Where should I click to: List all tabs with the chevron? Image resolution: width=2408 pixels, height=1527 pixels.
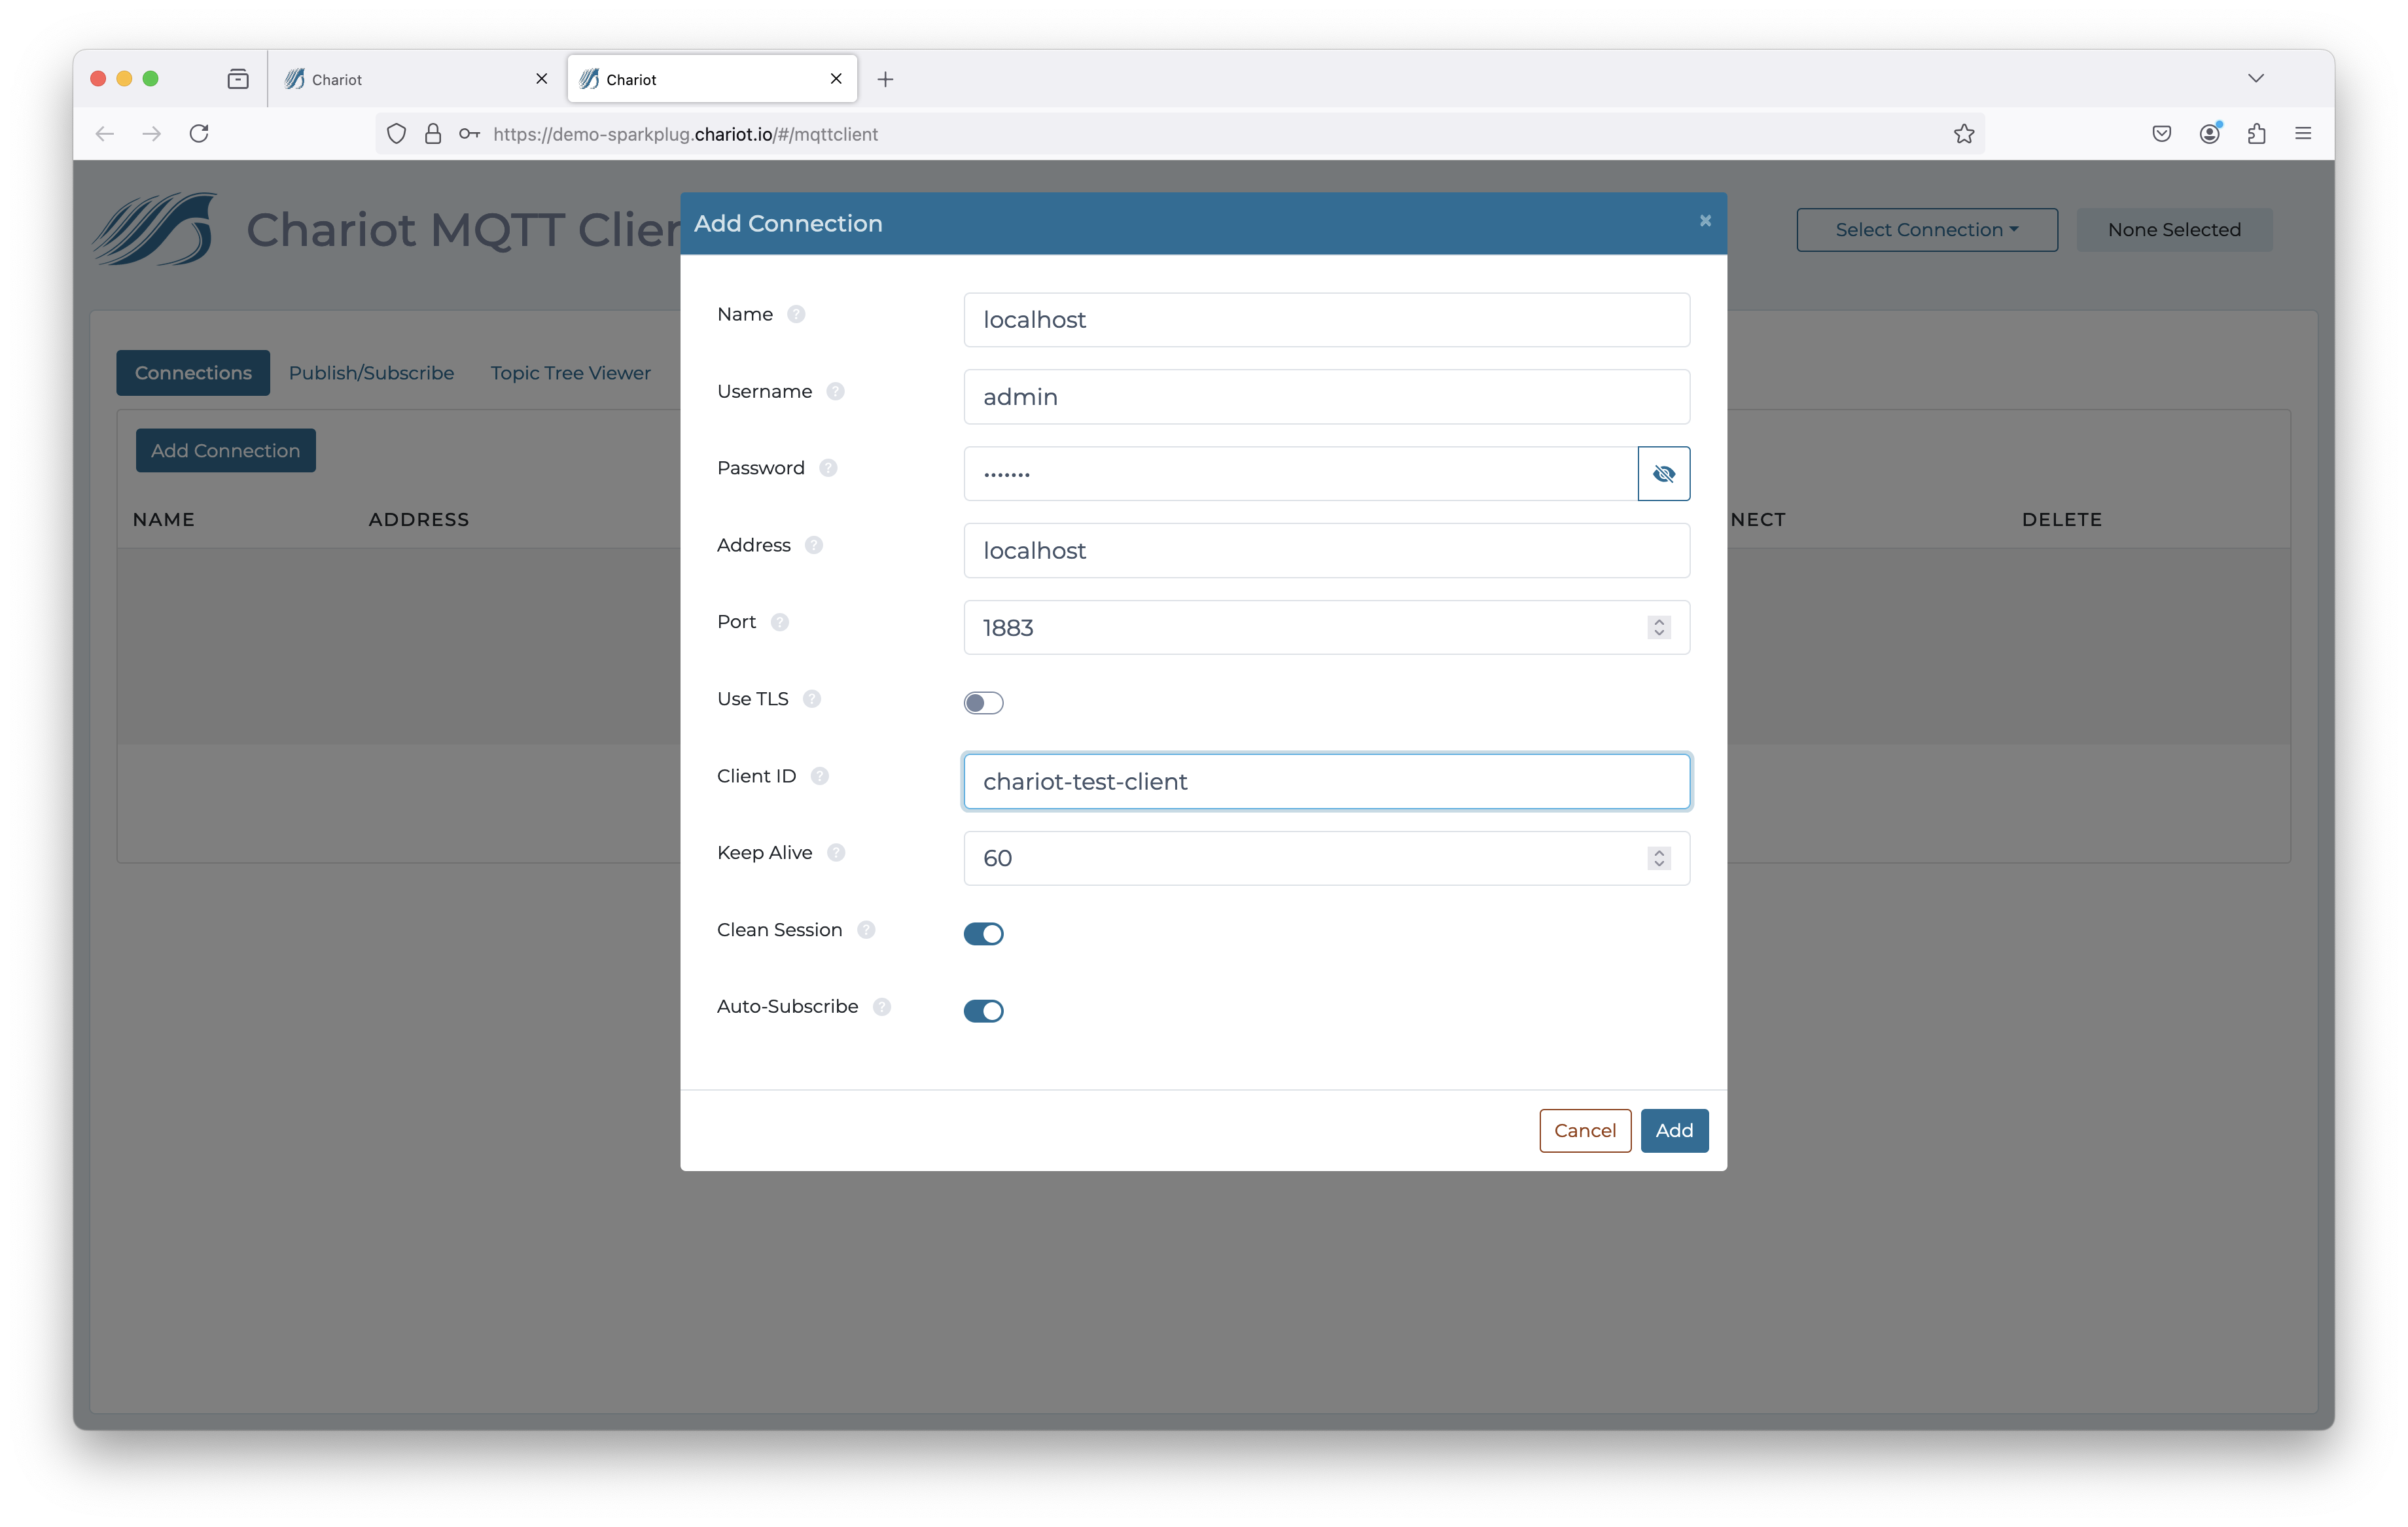pos(2256,78)
